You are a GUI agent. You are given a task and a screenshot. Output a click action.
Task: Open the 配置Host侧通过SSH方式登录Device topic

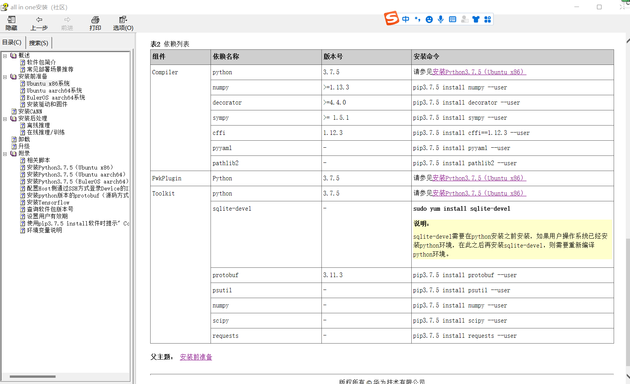click(78, 188)
